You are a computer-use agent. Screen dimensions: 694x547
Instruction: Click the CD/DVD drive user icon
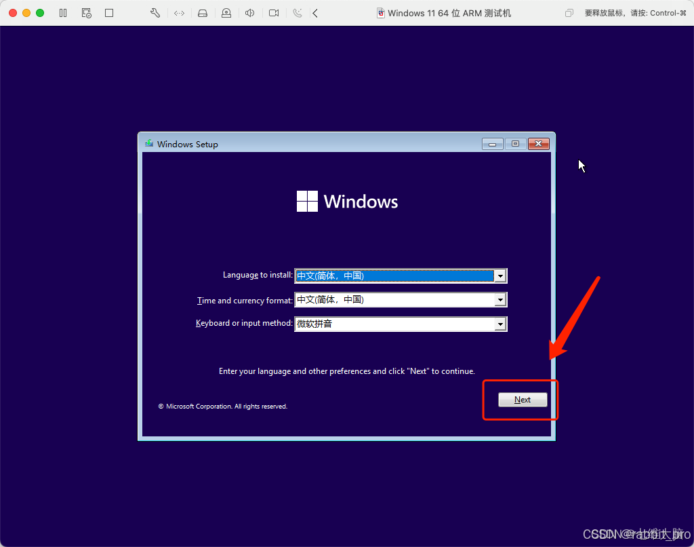[226, 13]
